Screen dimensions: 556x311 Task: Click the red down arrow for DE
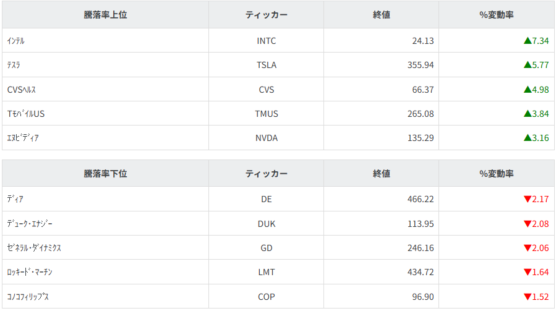[527, 199]
